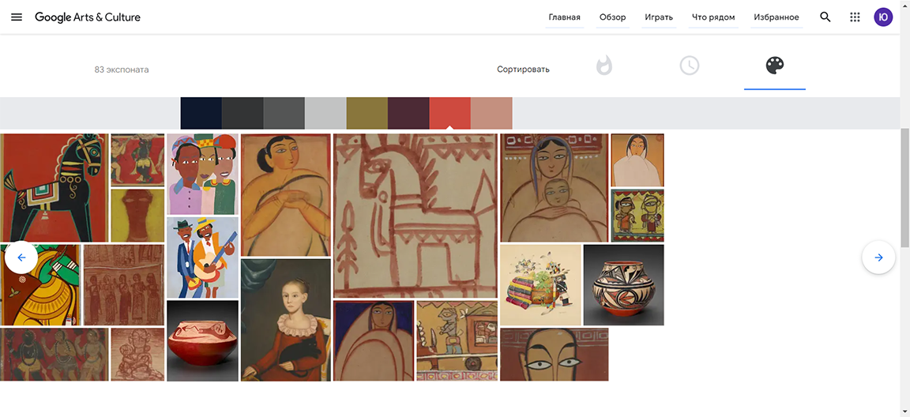This screenshot has width=910, height=417.
Task: Select the light gray color swatch
Action: 325,113
